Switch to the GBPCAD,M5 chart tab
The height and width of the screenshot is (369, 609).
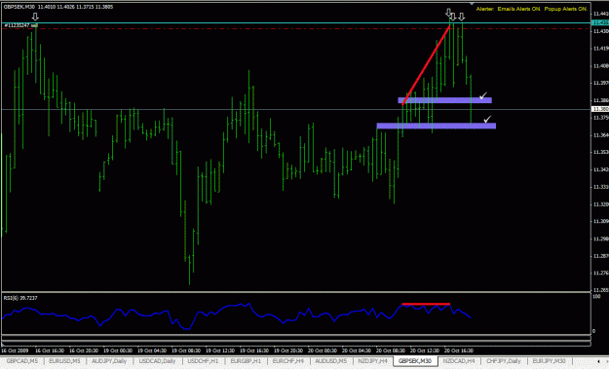tap(22, 361)
